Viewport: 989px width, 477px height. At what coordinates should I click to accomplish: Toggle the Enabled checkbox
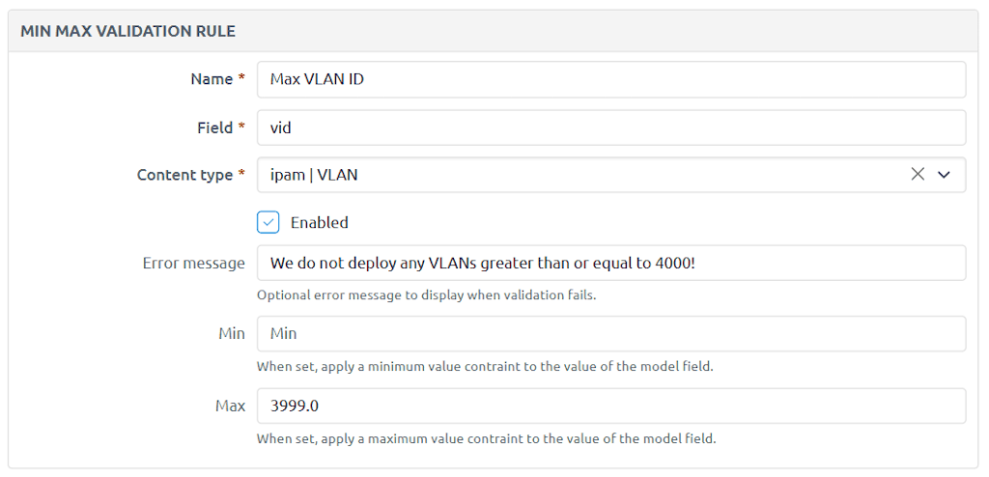tap(268, 222)
